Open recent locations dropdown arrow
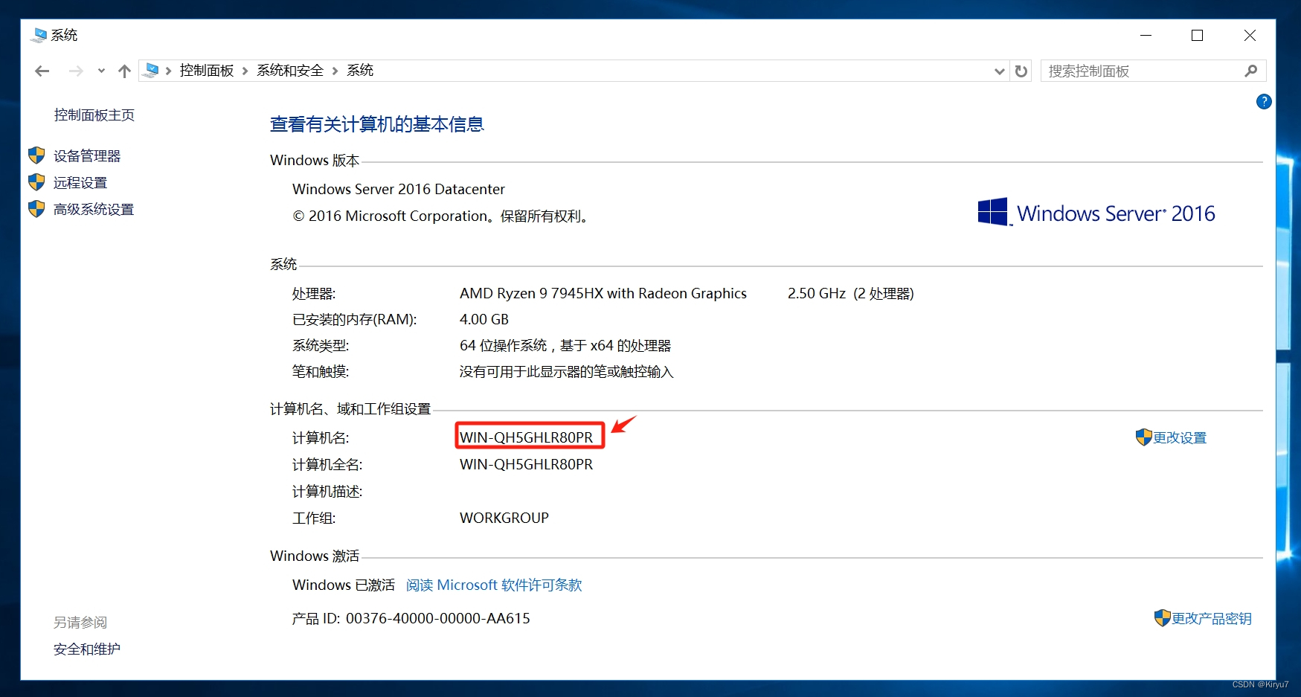The height and width of the screenshot is (697, 1301). pos(101,71)
